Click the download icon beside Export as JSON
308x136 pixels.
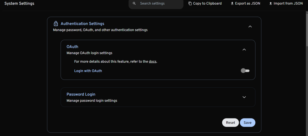tap(232, 3)
